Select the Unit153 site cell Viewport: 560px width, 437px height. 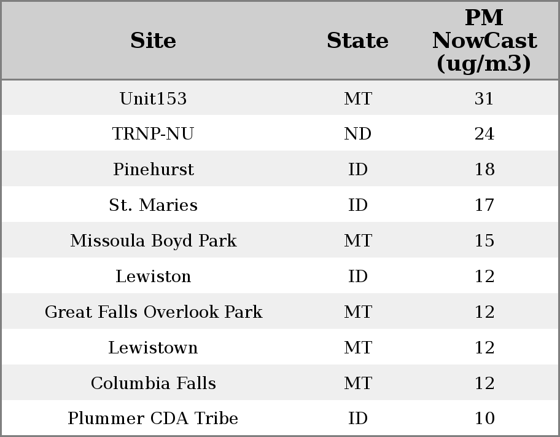153,98
